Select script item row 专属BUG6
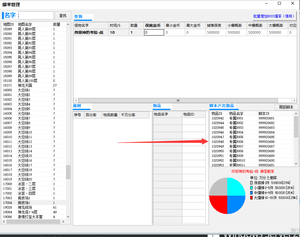 tap(252, 142)
